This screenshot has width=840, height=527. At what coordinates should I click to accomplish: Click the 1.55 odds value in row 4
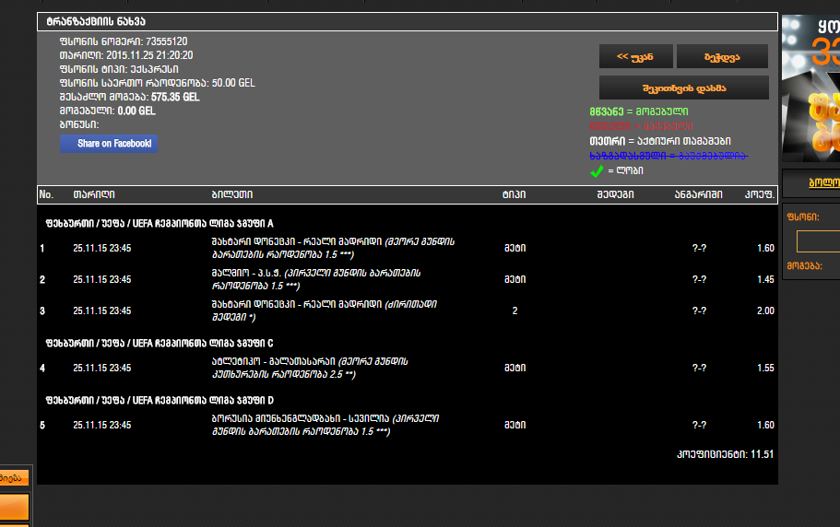click(x=765, y=369)
